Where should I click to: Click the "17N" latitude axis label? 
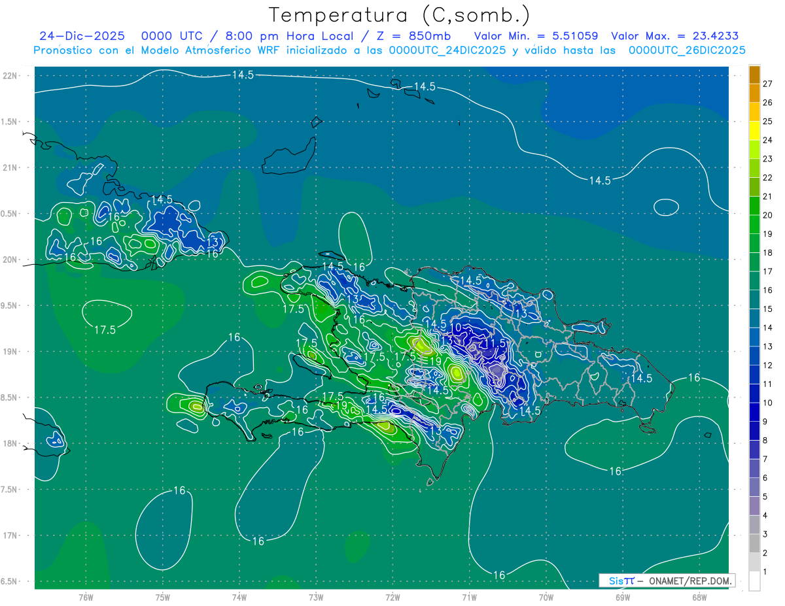pos(10,535)
